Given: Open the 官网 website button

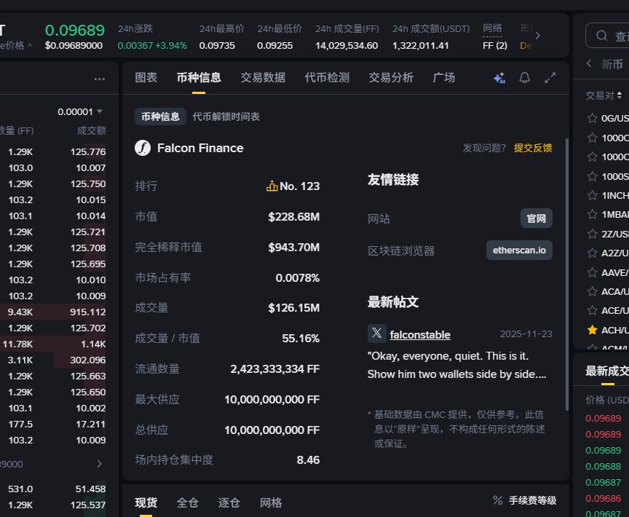Looking at the screenshot, I should pos(537,218).
